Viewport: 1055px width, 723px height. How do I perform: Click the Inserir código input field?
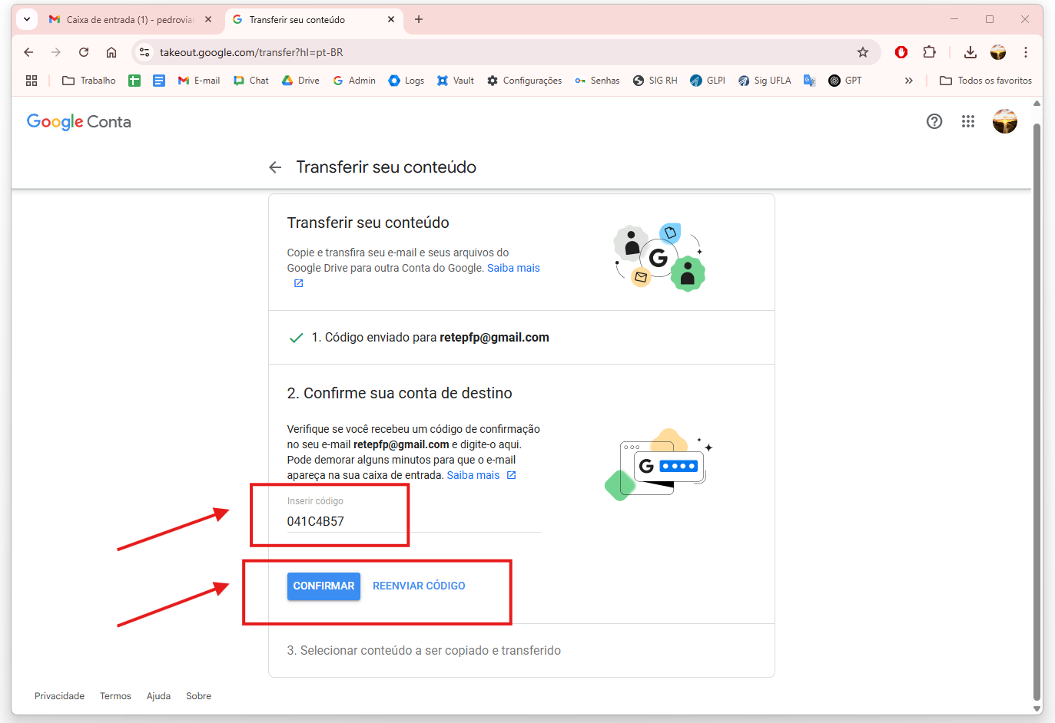click(x=413, y=521)
